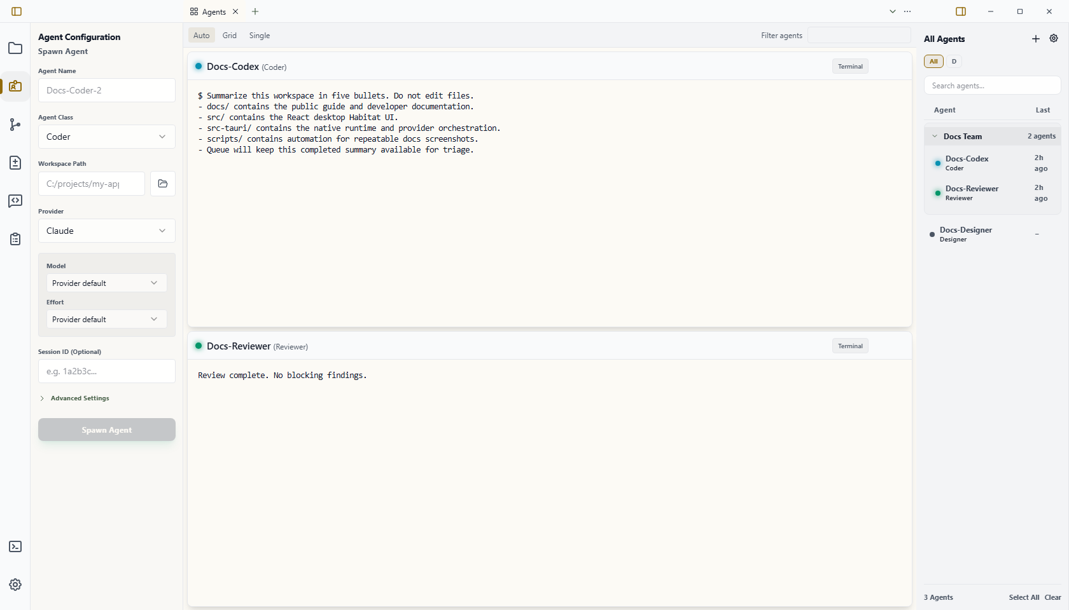Close the Agents tab
Viewport: 1069px width, 610px height.
point(235,11)
